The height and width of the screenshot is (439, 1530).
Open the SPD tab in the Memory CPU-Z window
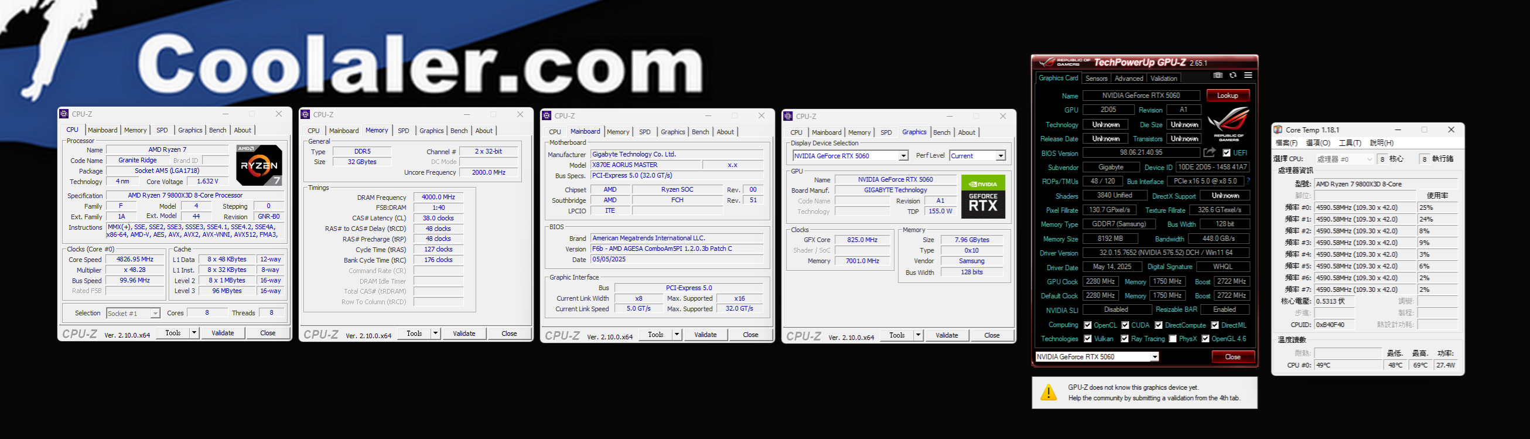[x=403, y=131]
